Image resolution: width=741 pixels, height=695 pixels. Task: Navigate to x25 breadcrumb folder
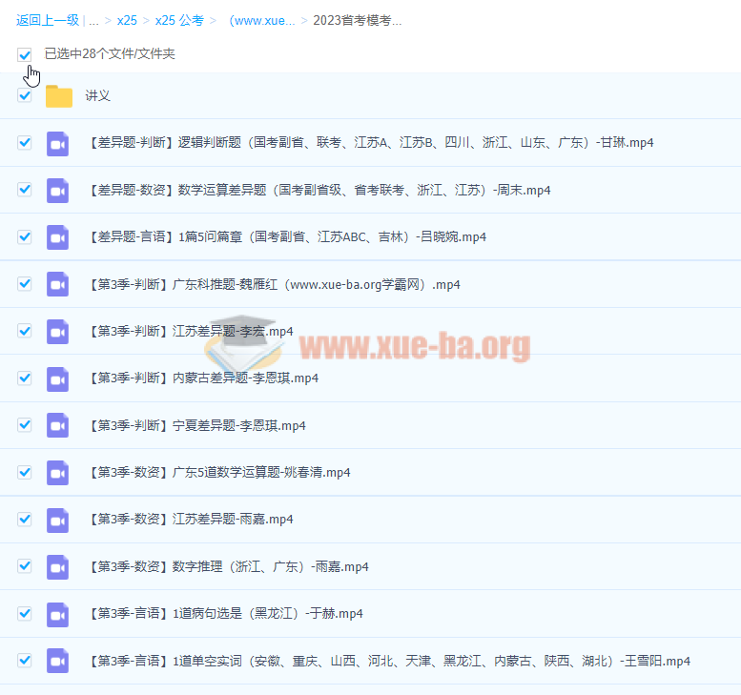pos(127,20)
